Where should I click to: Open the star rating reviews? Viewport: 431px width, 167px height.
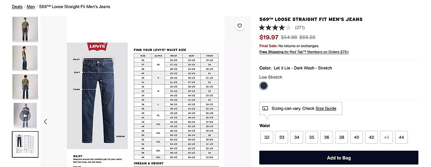point(275,28)
